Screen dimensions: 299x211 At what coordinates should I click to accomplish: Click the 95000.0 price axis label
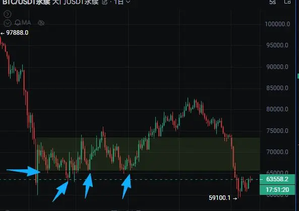(277, 45)
